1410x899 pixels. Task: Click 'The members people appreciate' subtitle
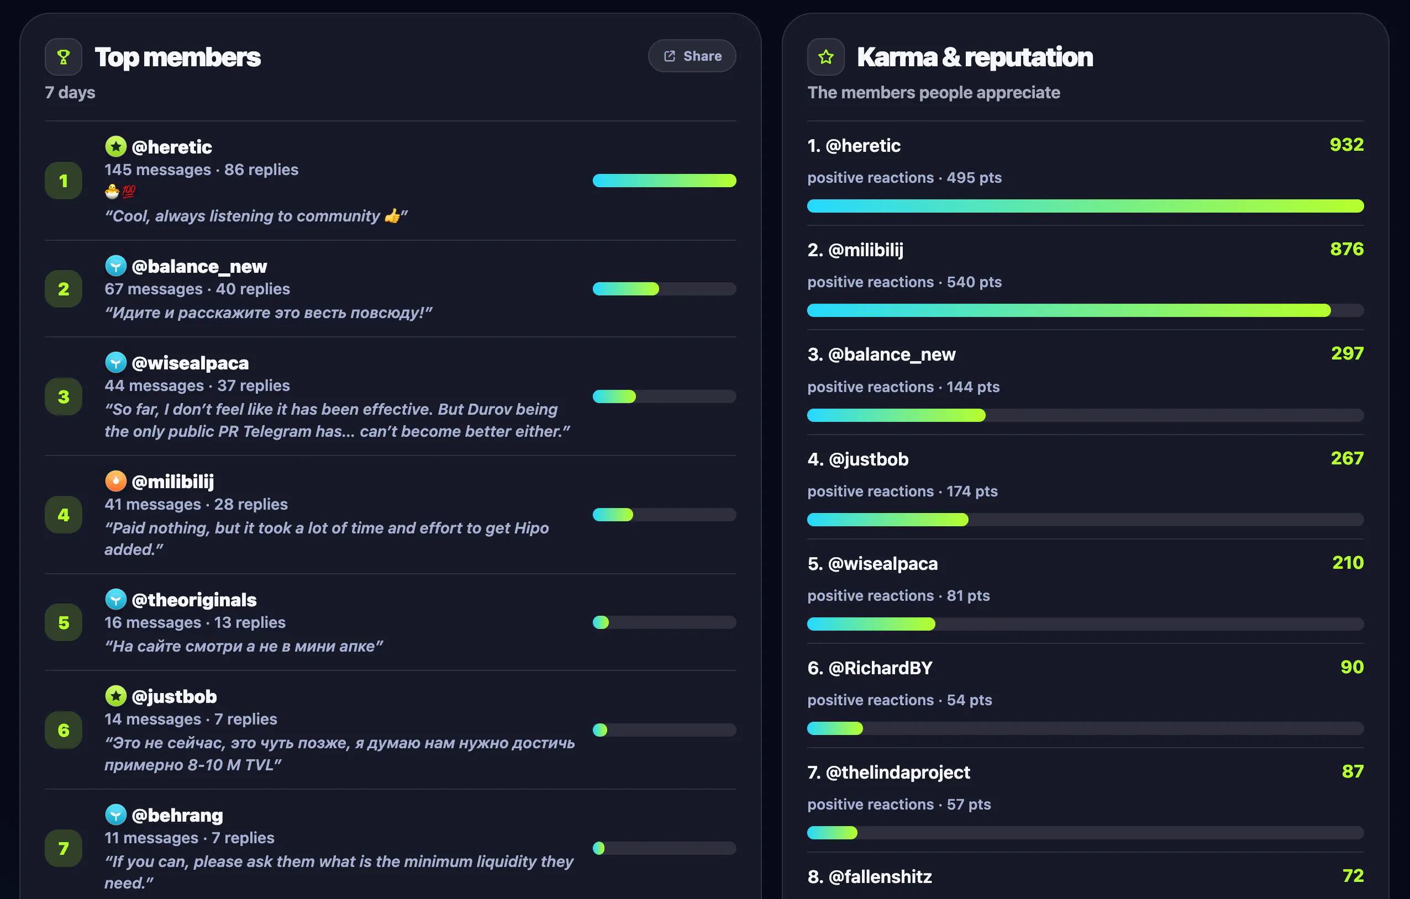[933, 92]
